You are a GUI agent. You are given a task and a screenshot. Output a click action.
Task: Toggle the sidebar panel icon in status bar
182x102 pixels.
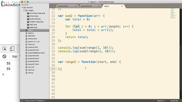coord(22,101)
